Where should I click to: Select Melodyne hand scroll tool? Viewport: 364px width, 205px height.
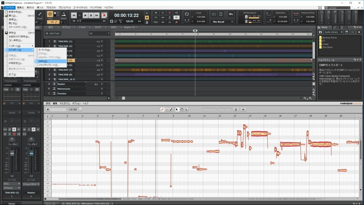click(182, 110)
